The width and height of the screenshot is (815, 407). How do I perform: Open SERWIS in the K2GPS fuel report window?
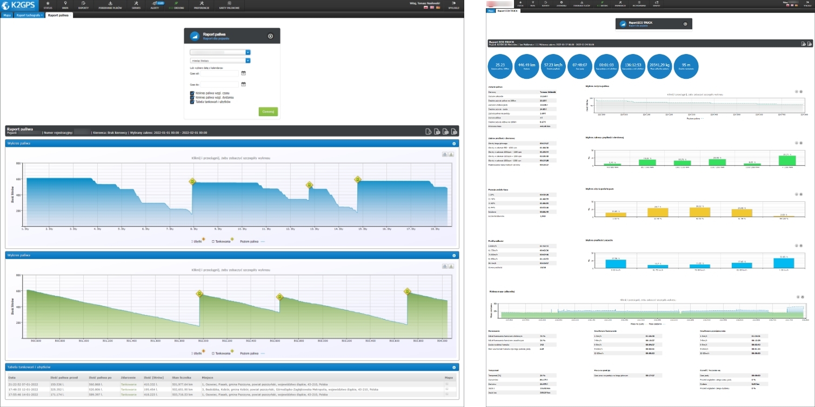(x=136, y=5)
